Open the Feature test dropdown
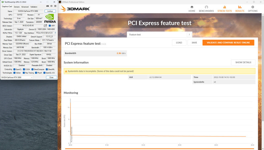 [x=159, y=35]
